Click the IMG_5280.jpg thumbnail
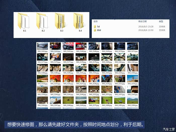 pos(107,100)
